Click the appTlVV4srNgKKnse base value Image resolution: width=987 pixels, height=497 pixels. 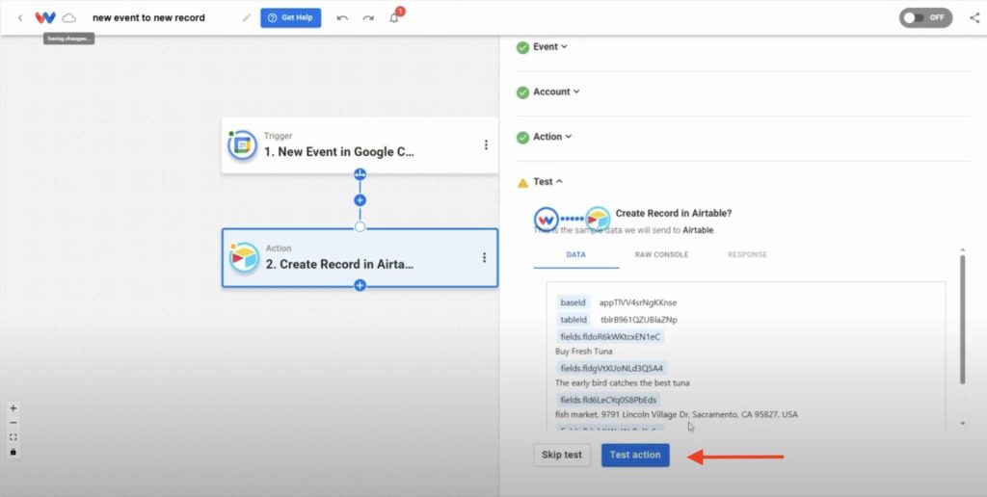click(x=638, y=302)
